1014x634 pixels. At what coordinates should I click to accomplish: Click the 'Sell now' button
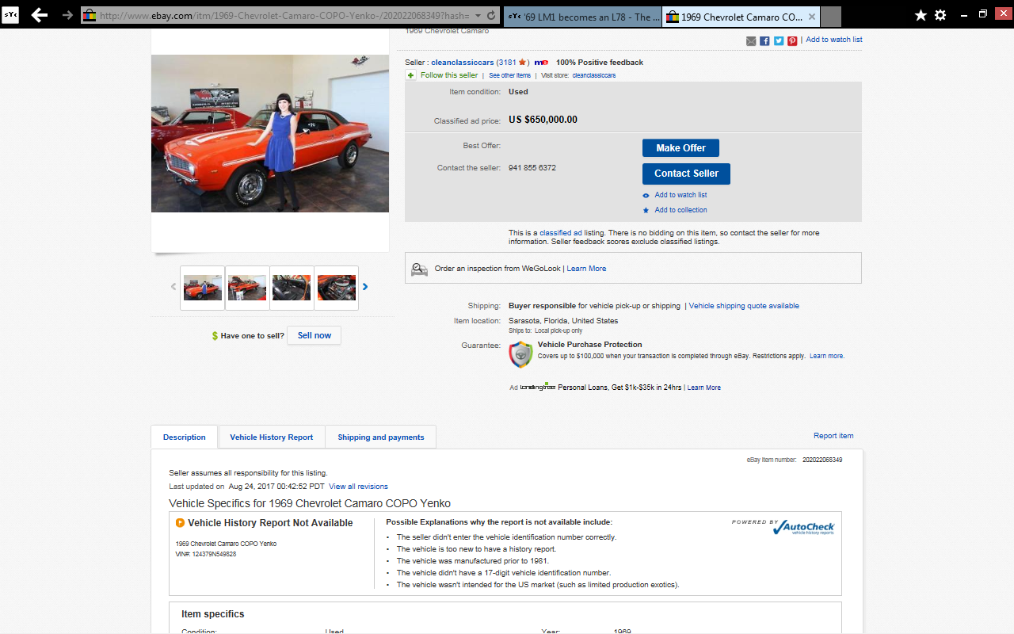coord(314,335)
